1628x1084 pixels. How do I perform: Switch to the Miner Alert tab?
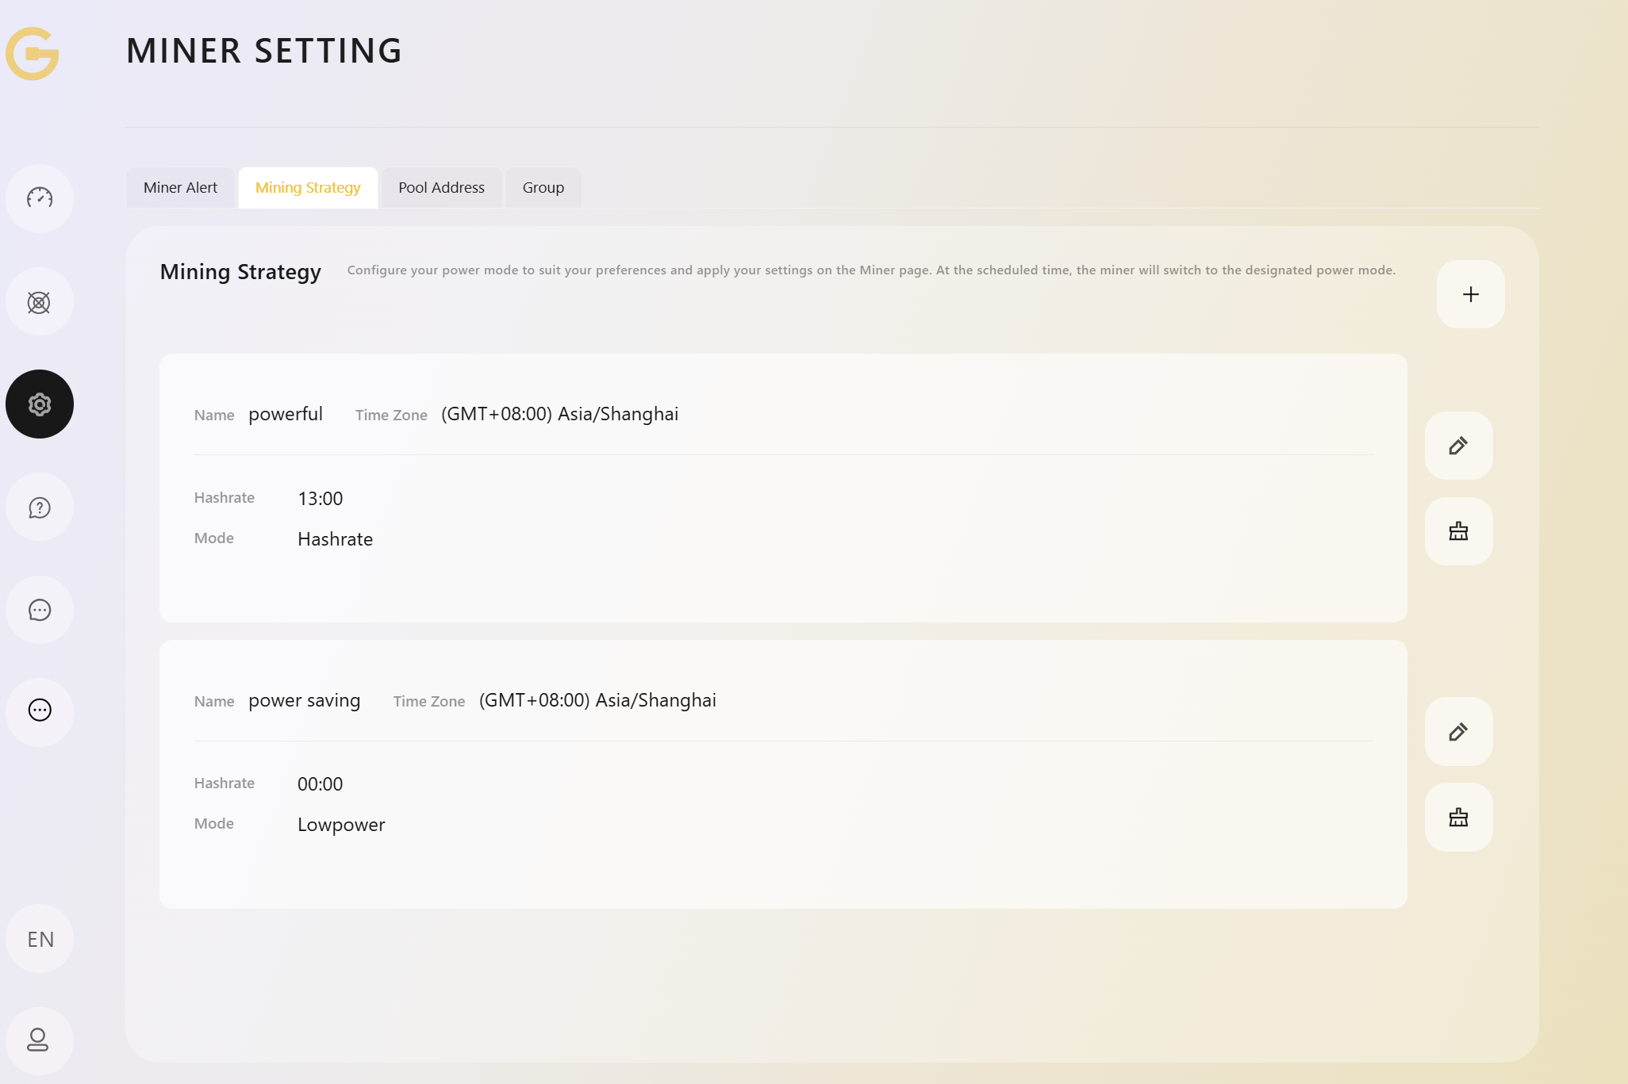(x=180, y=187)
